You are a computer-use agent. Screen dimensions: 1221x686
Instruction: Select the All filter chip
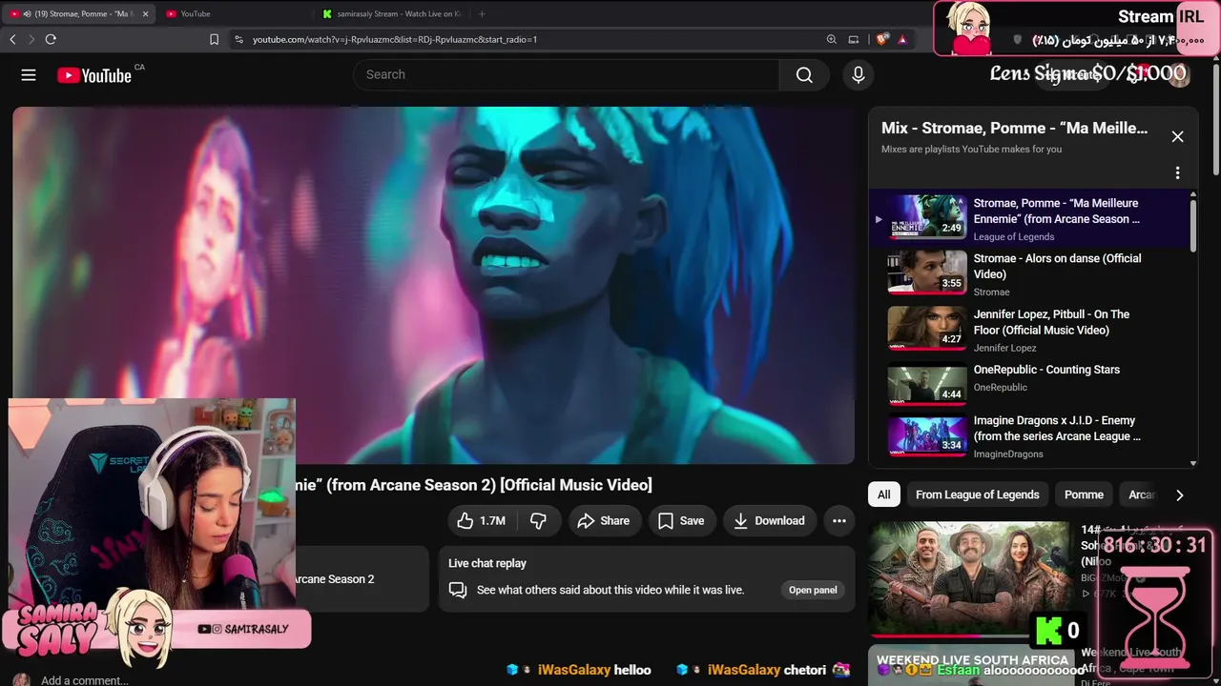click(x=884, y=494)
